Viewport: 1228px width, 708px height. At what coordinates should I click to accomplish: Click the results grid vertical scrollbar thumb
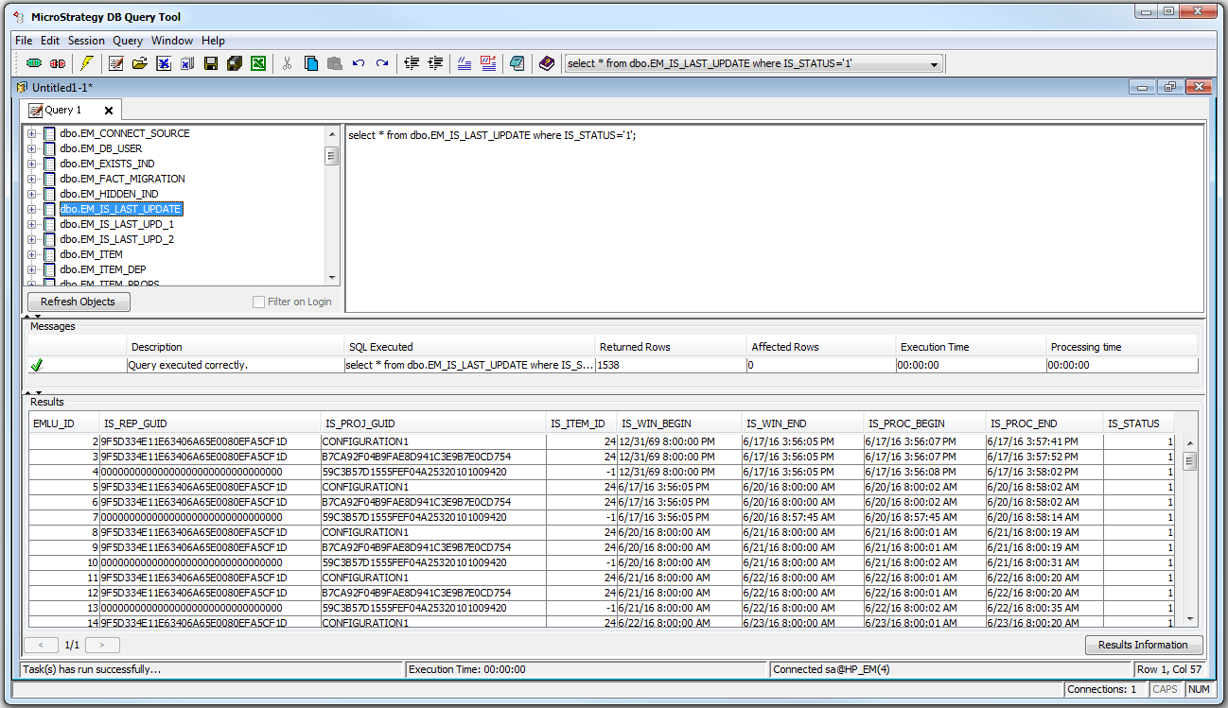pyautogui.click(x=1190, y=460)
